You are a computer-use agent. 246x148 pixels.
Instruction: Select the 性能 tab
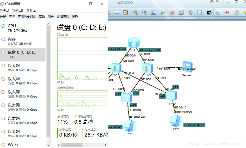click(x=12, y=16)
